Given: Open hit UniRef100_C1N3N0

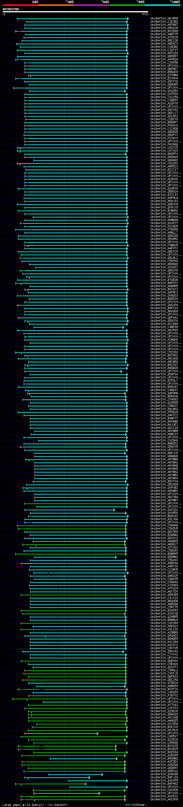Looking at the screenshot, I should point(164,47).
